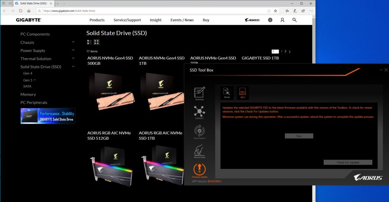The image size is (389, 202).
Task: Select the Firmware Update icon
Action: click(x=199, y=170)
